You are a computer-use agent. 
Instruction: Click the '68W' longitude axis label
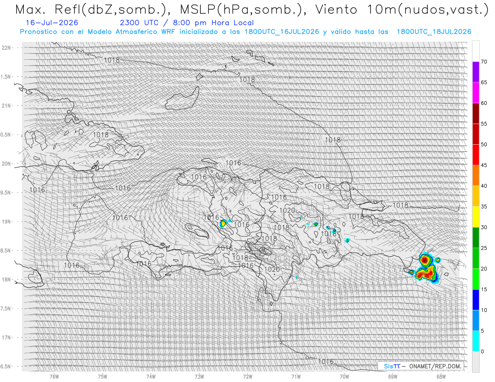pos(441,376)
